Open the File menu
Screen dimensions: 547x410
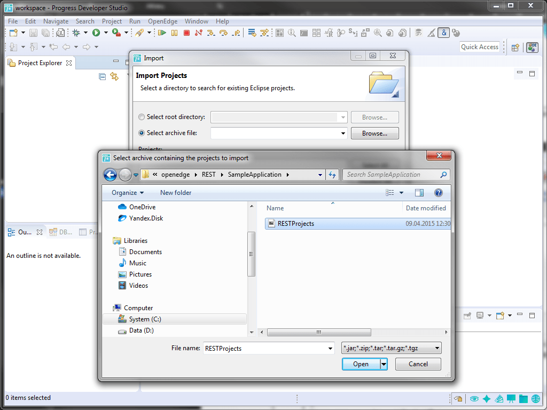coord(13,21)
